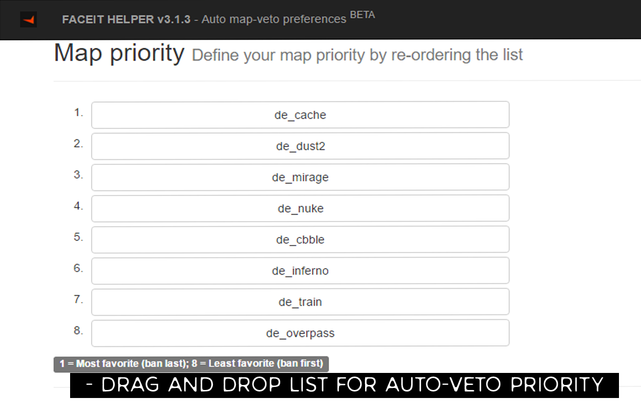Click the number 4 list marker
This screenshot has width=641, height=401.
coord(79,206)
